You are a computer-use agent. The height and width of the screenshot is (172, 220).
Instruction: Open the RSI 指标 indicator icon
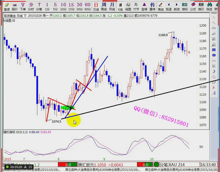coord(185,6)
